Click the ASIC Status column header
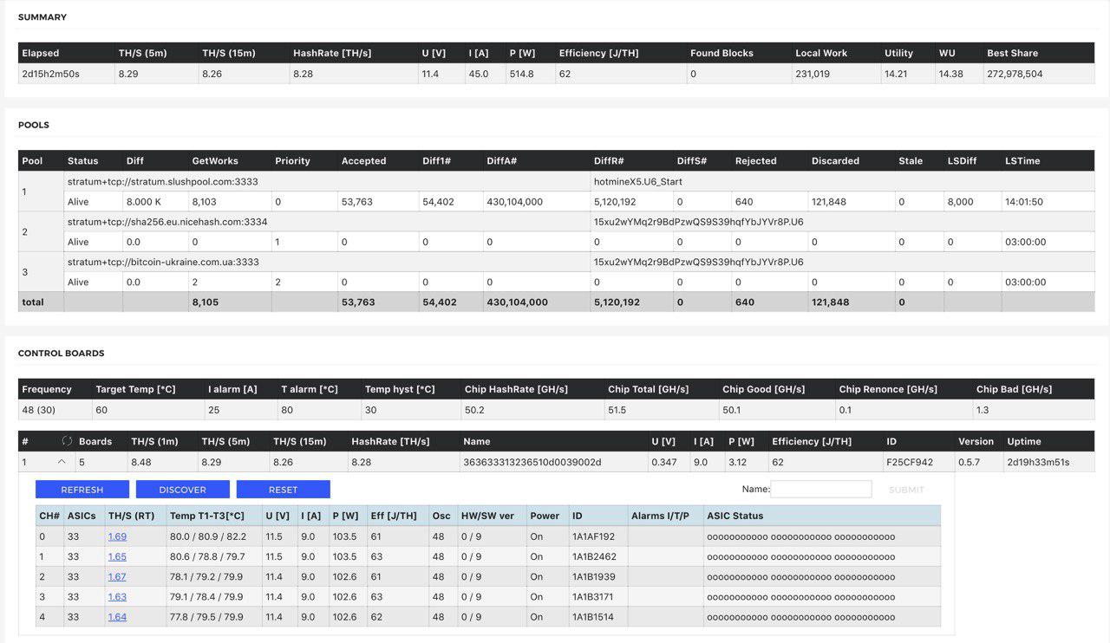Viewport: 1110px width, 643px height. pos(735,516)
